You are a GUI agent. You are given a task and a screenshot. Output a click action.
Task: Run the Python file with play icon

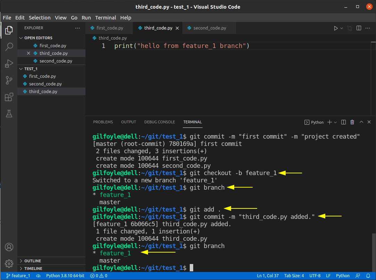coord(336,28)
